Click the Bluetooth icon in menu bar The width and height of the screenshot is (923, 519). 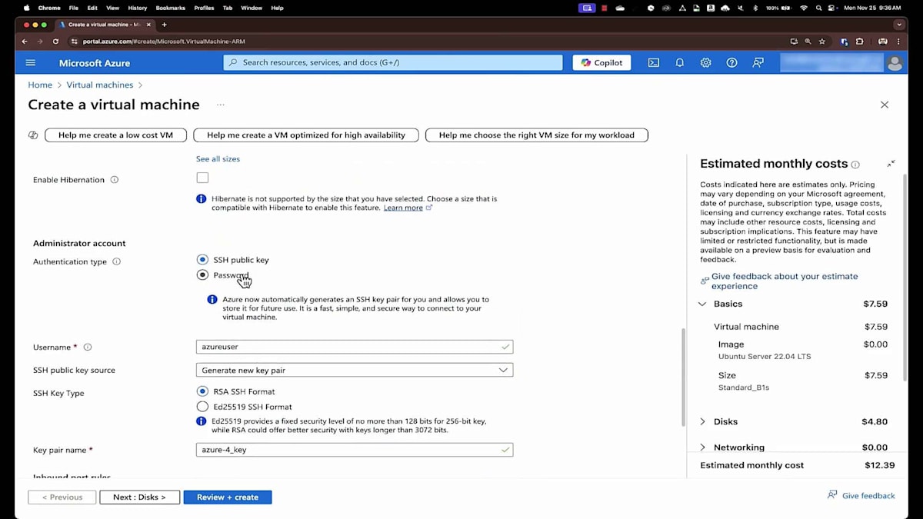pos(755,8)
